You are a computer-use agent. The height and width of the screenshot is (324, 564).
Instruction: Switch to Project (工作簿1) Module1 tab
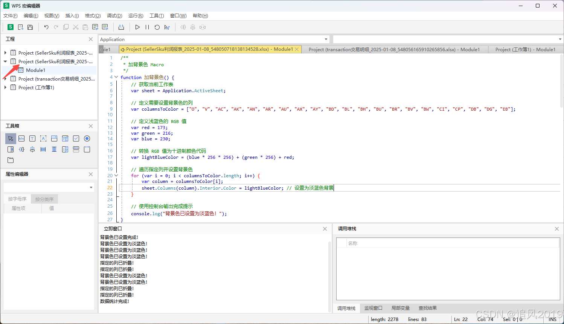tap(525, 49)
